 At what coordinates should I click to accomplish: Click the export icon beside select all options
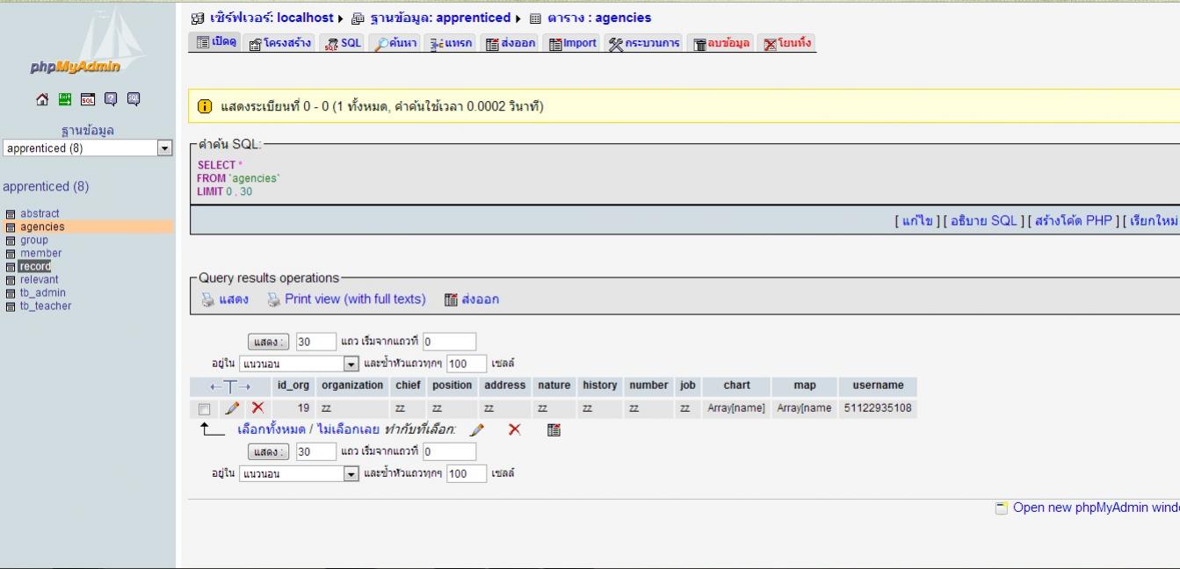554,429
